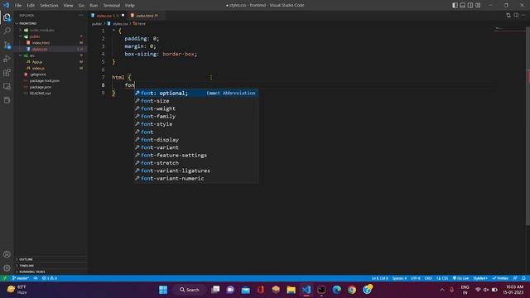The image size is (530, 298).
Task: Open package-lock.json in explorer
Action: [x=44, y=81]
